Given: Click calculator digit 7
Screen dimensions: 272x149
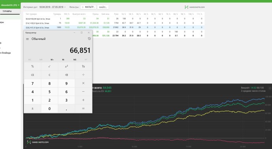Looking at the screenshot, I should click(32, 83).
